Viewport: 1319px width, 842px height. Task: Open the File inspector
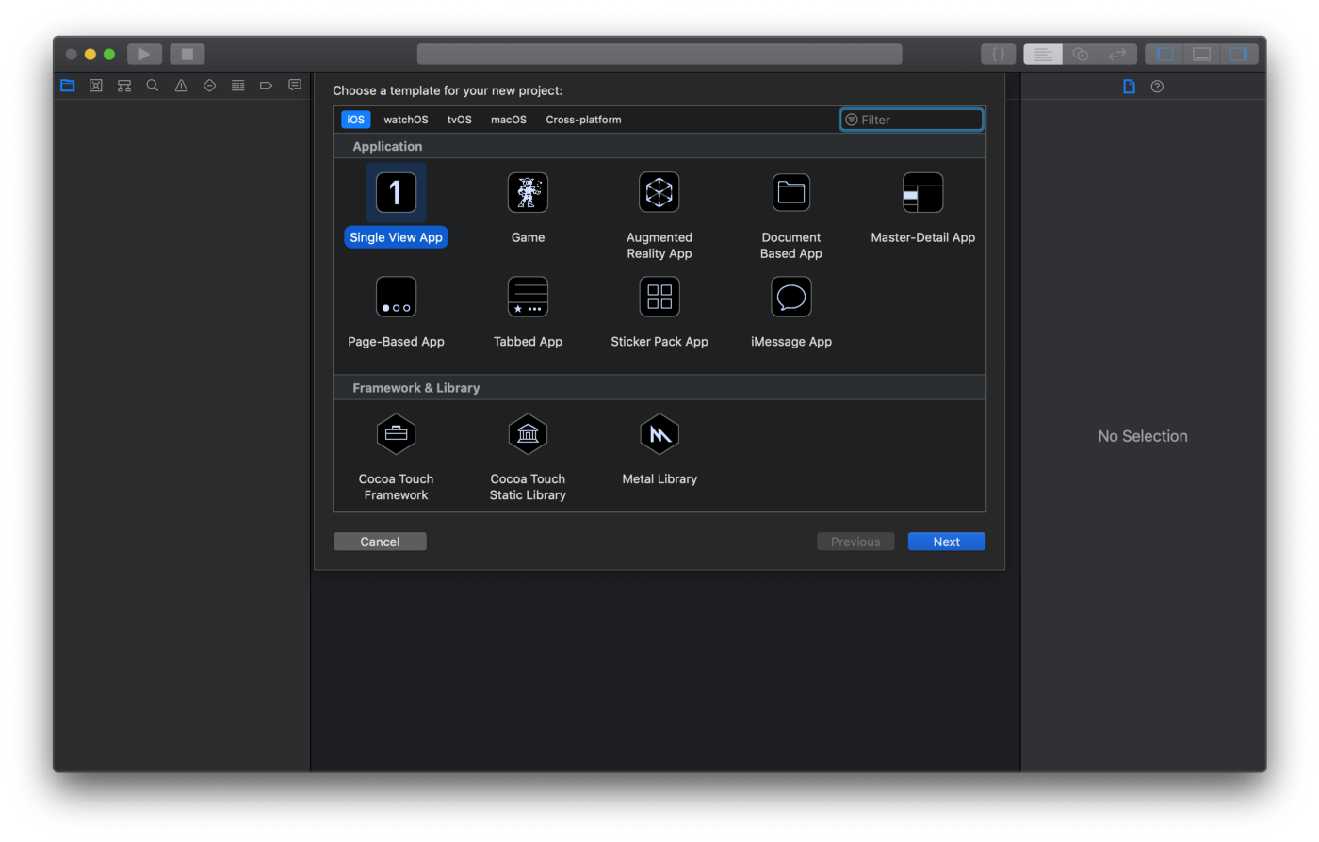(1129, 87)
